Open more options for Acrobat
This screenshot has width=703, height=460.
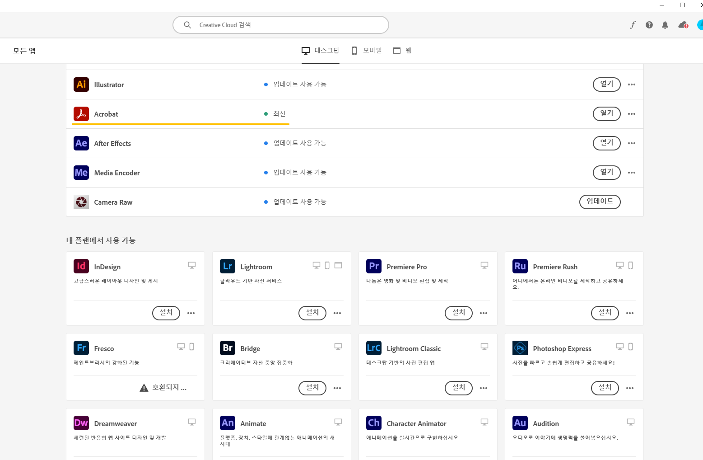pyautogui.click(x=632, y=114)
